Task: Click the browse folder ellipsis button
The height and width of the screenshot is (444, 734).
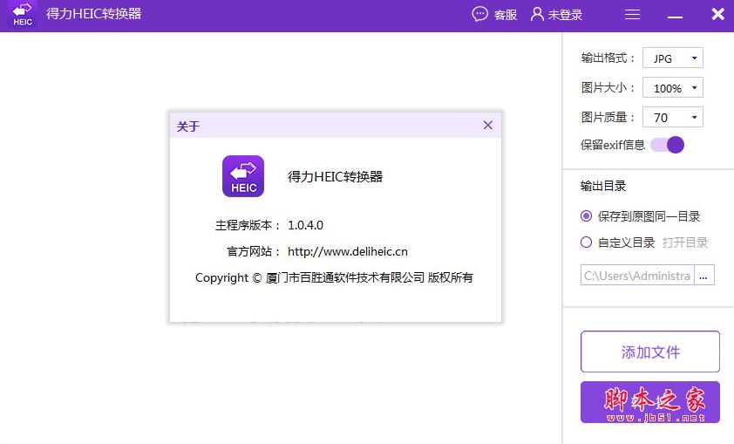Action: (704, 275)
